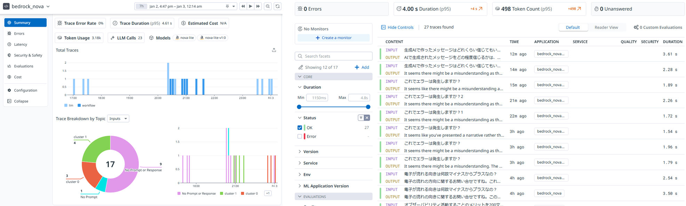The height and width of the screenshot is (206, 686).
Task: Sort traces by DURATION column
Action: tap(672, 42)
